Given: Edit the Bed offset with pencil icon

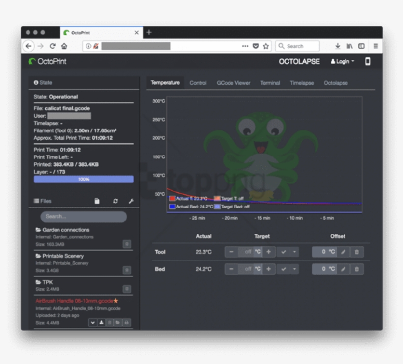Looking at the screenshot, I should [x=343, y=269].
